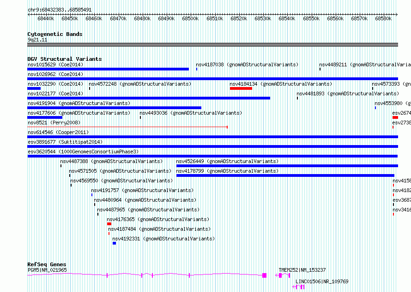Click the Cytogenetic Bands track title

point(55,34)
